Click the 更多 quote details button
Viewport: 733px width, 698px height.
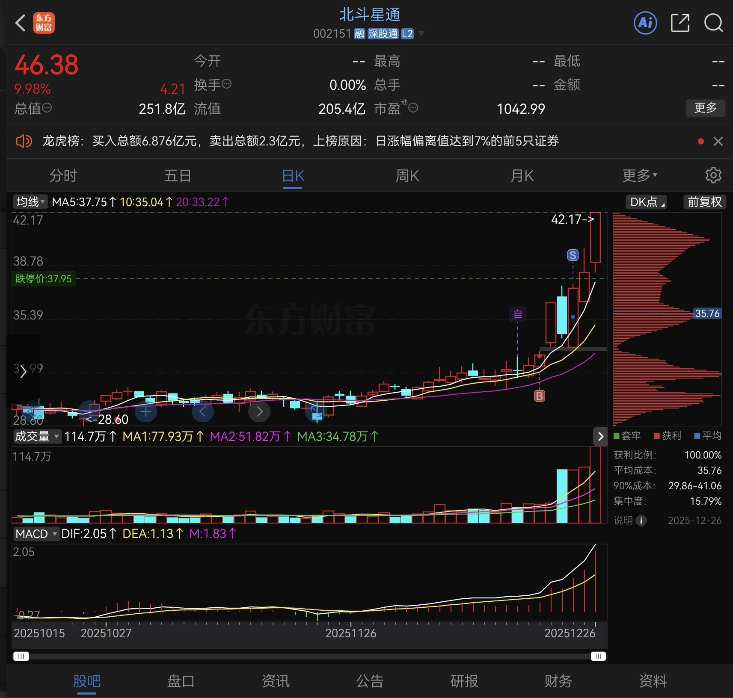[705, 108]
